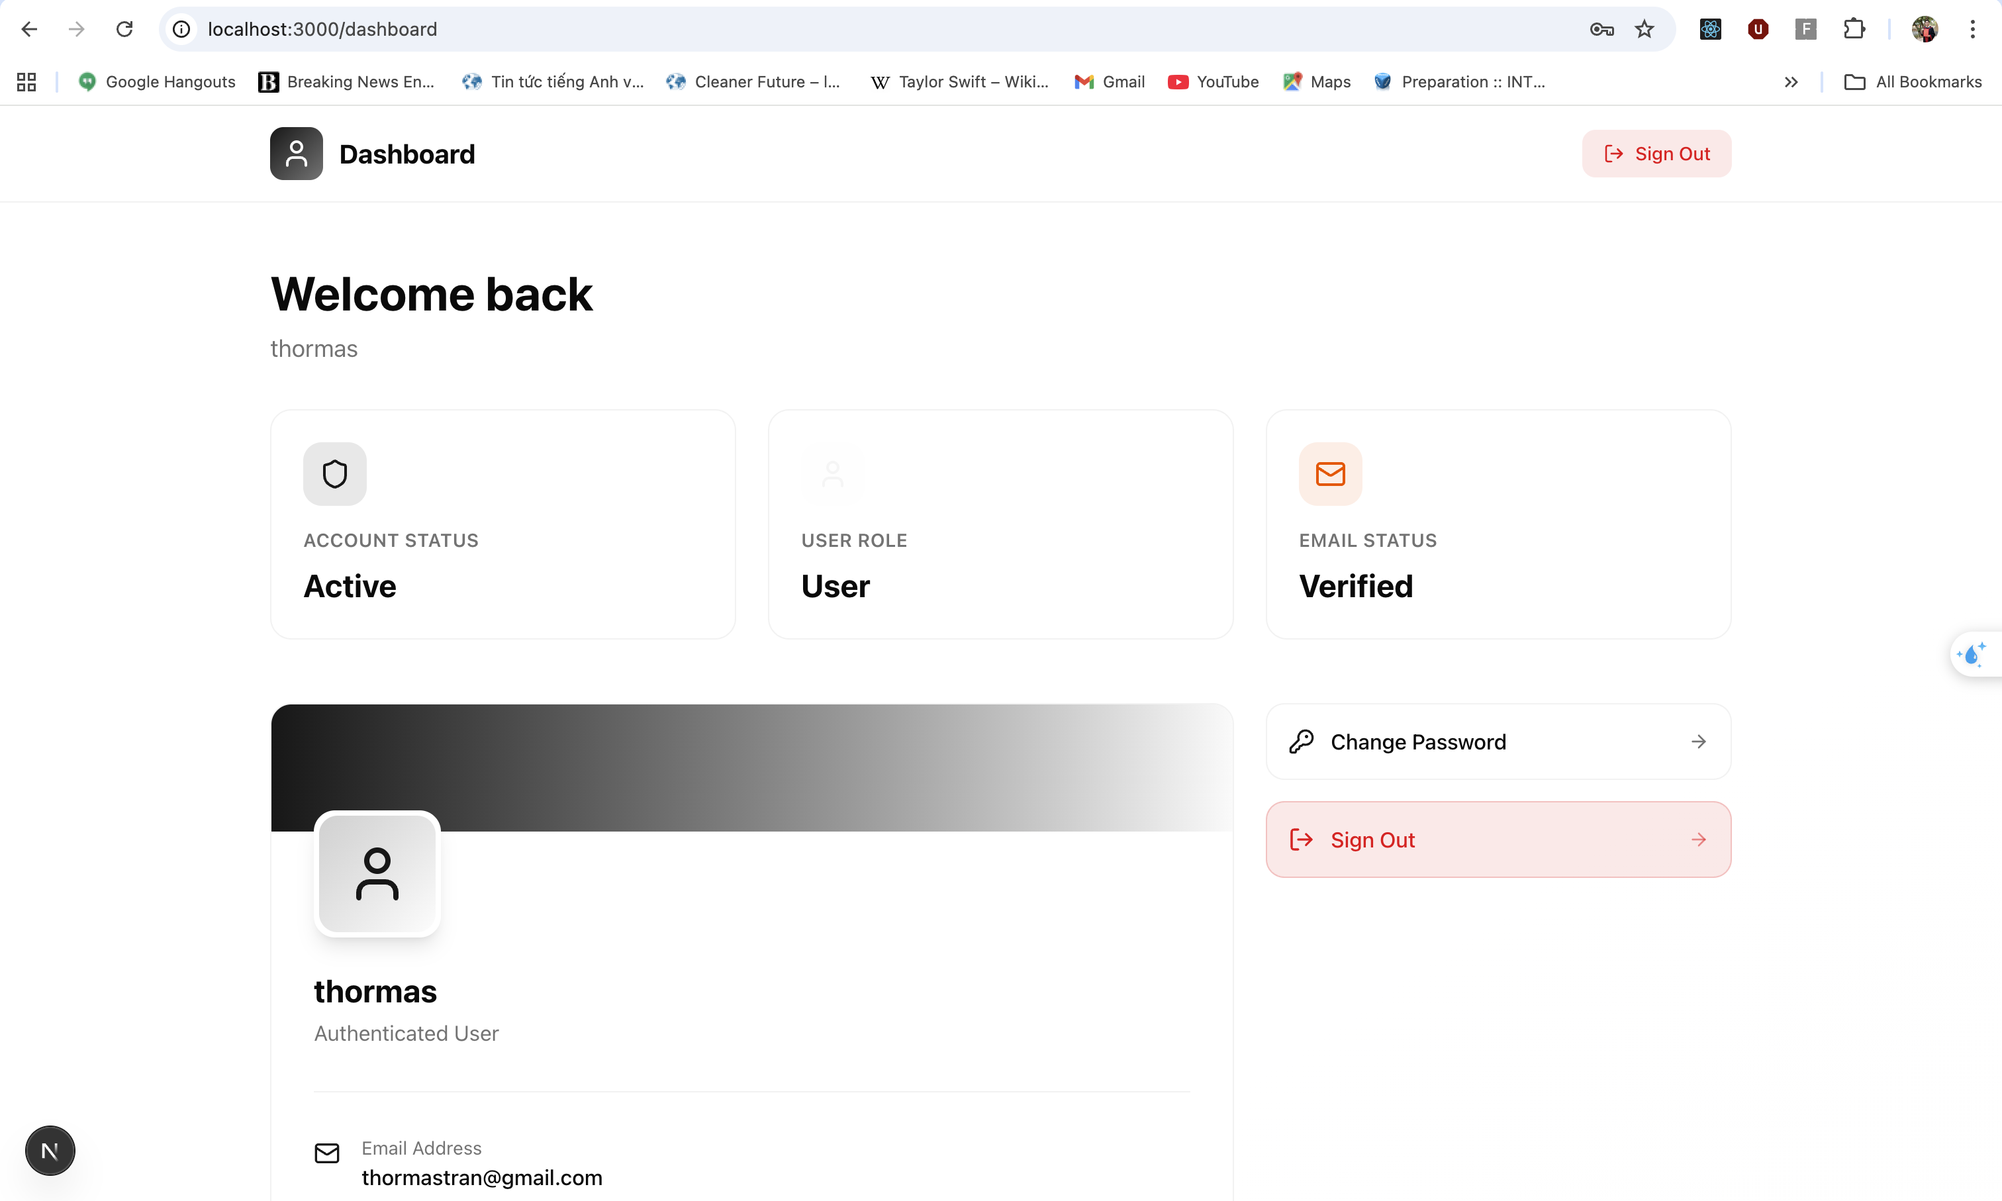Click the React DevTools extension icon

[x=1709, y=29]
